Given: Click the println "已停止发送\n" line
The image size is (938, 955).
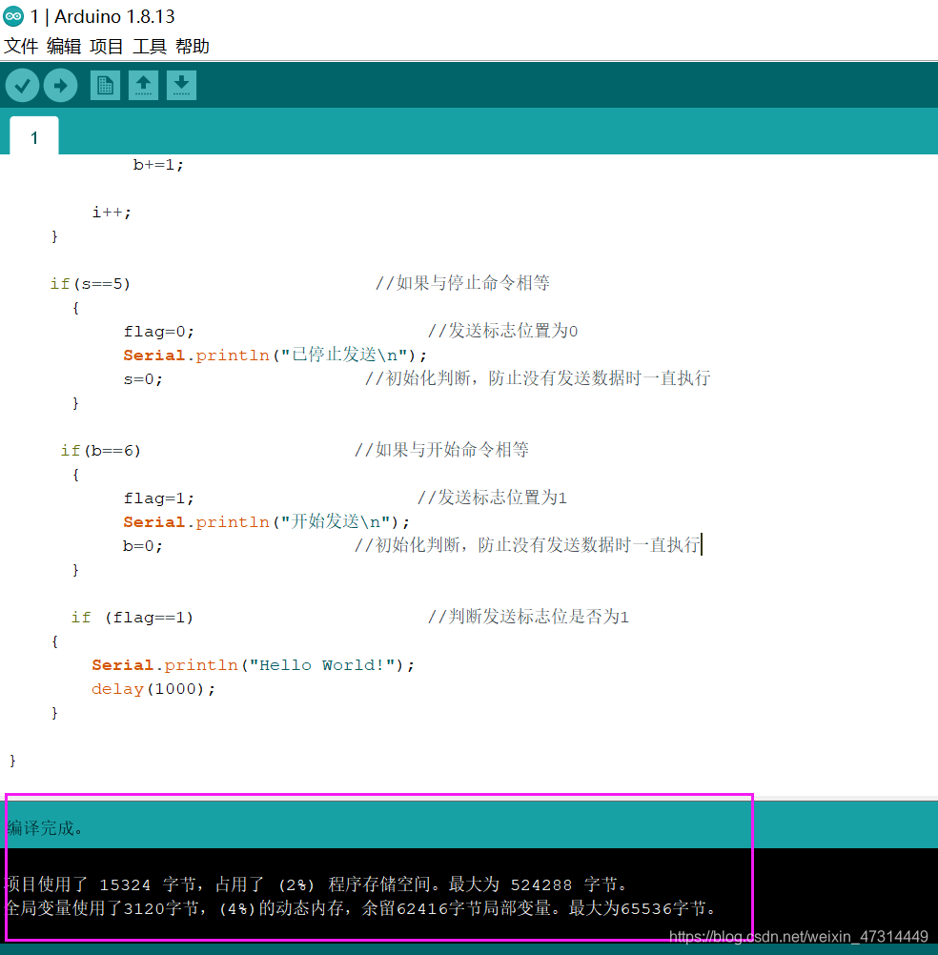Looking at the screenshot, I should 275,356.
